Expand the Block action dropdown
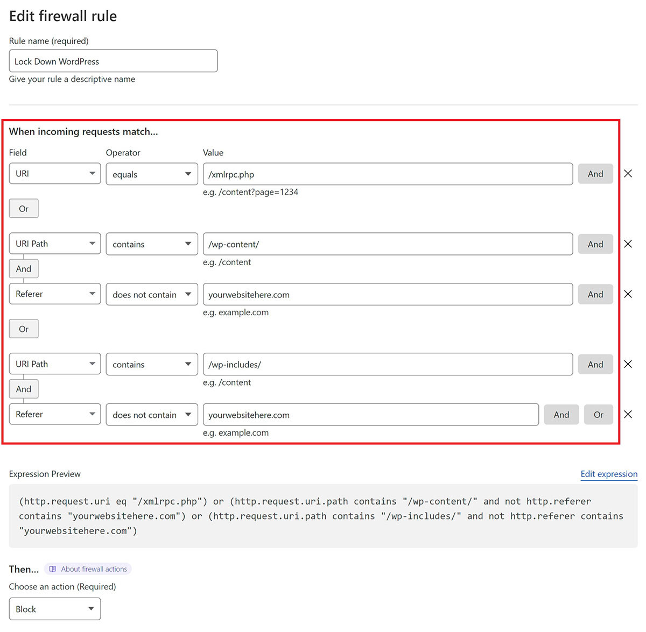The width and height of the screenshot is (646, 632). (x=55, y=609)
